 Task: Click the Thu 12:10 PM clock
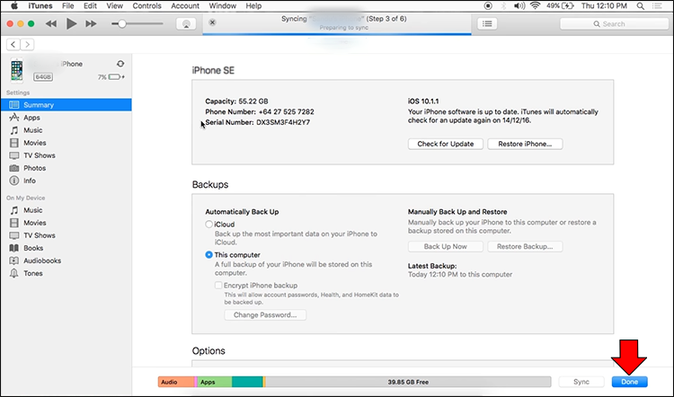coord(604,5)
